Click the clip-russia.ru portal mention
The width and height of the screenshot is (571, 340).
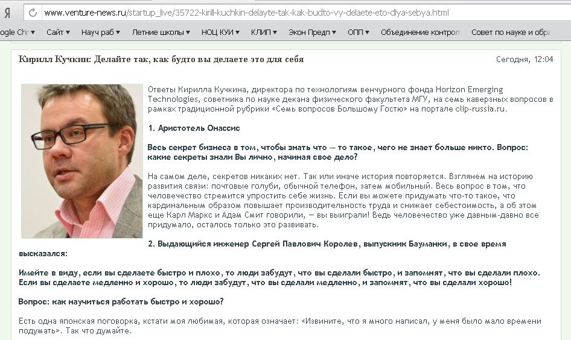pos(480,109)
